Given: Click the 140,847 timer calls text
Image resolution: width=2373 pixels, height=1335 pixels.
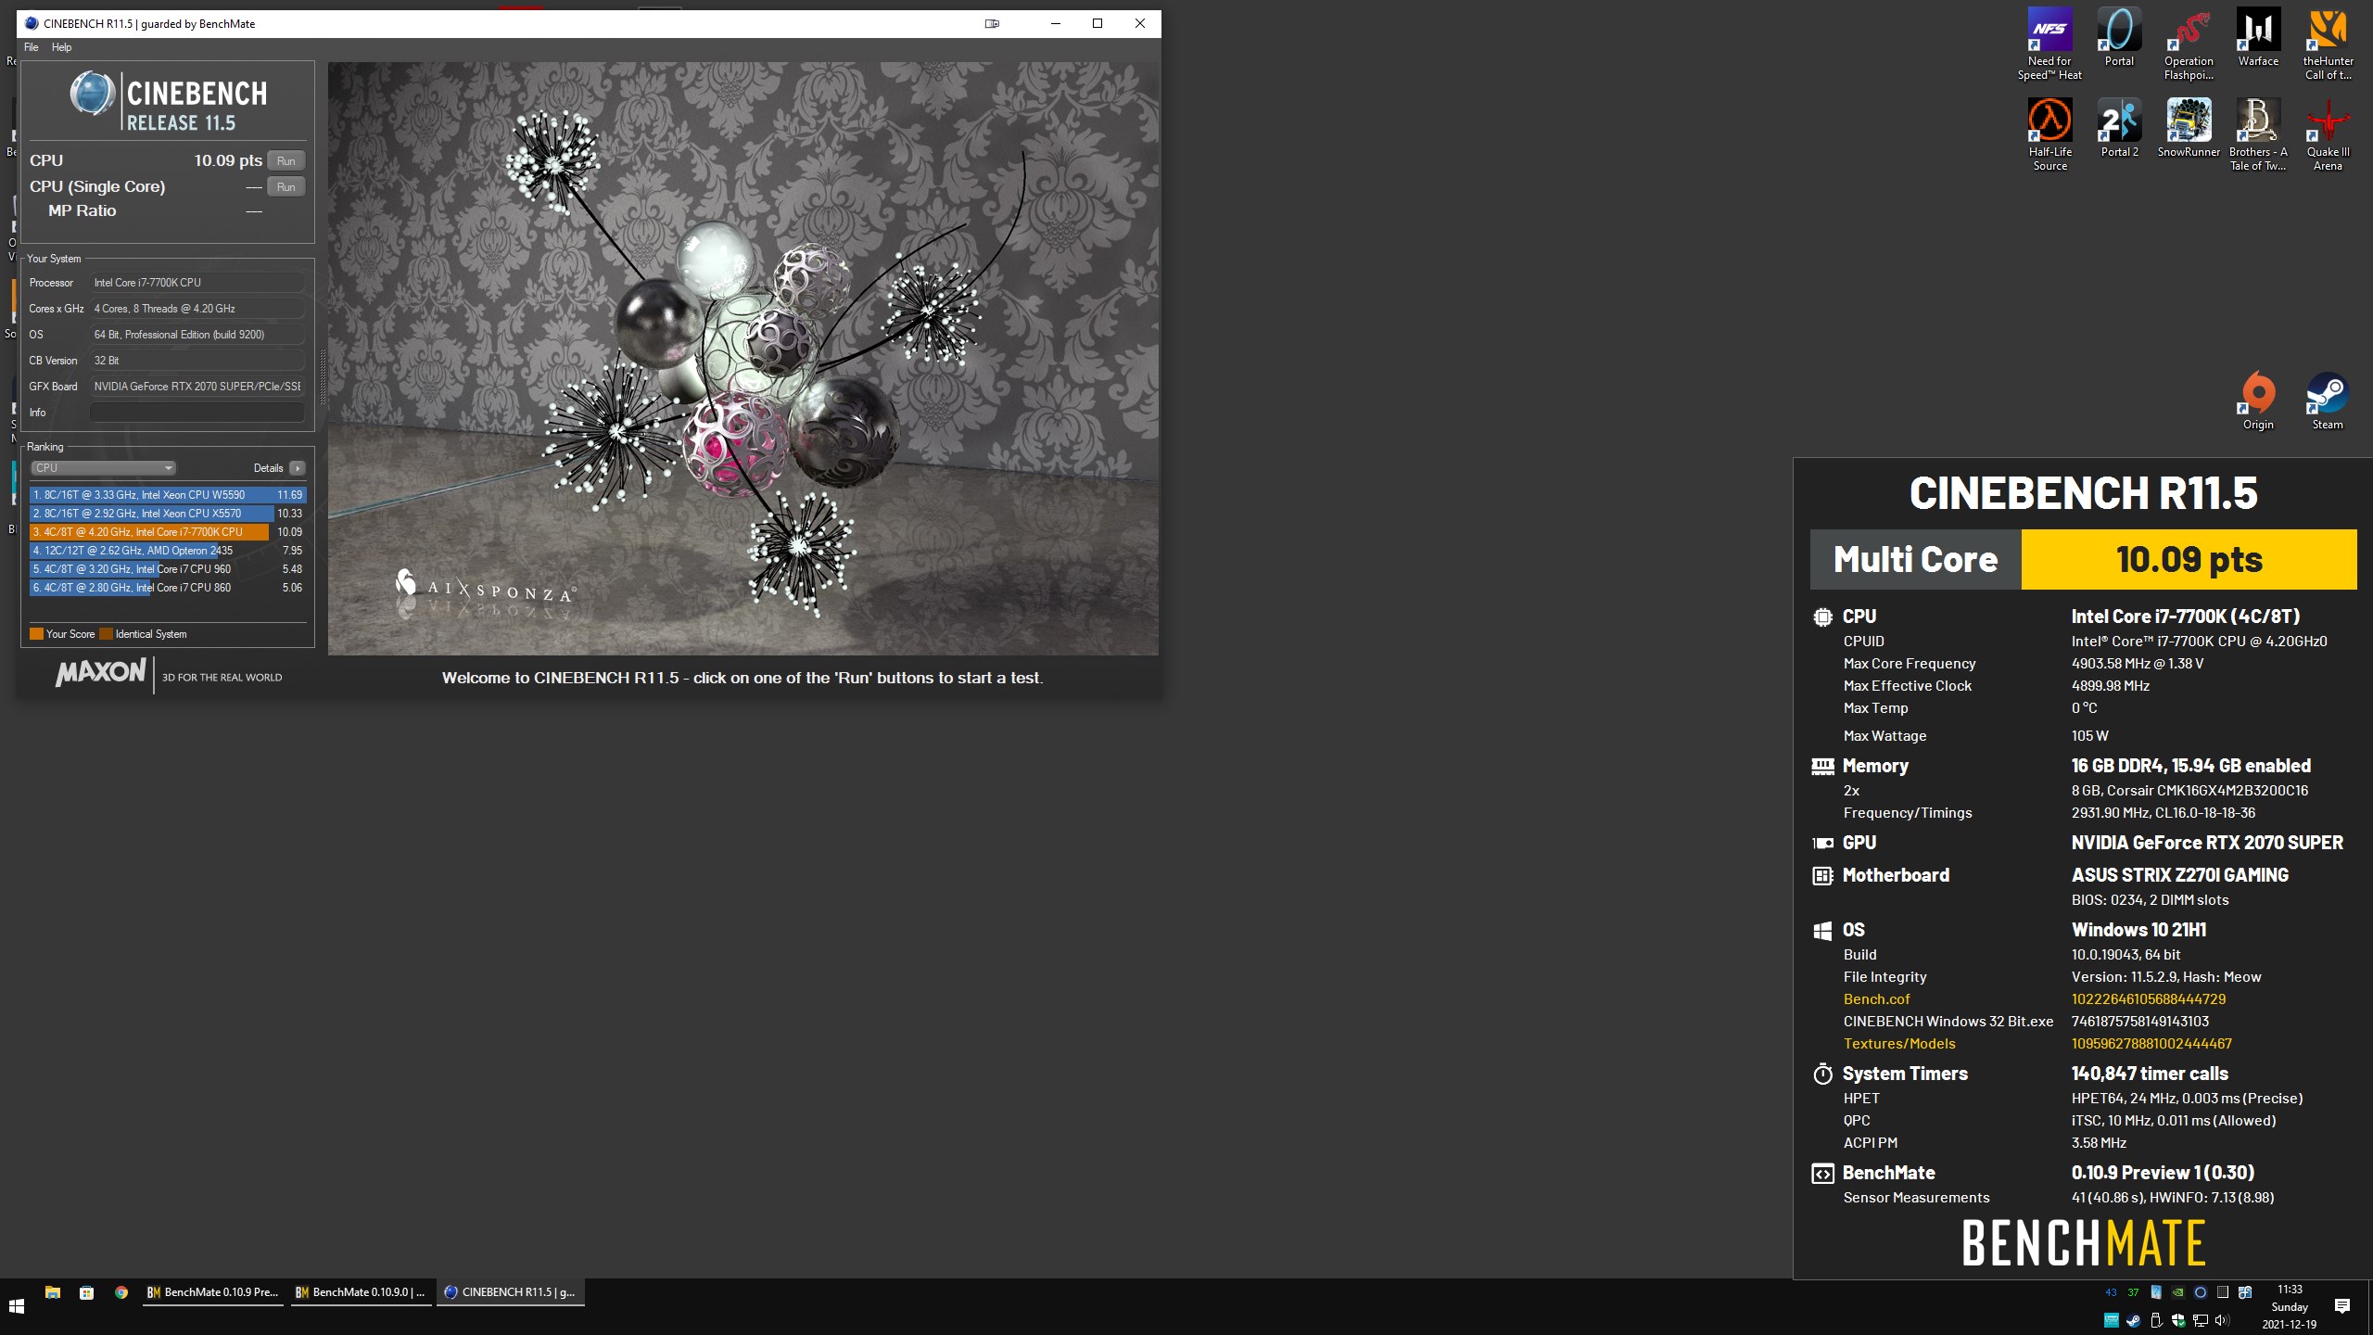Looking at the screenshot, I should (x=2150, y=1074).
